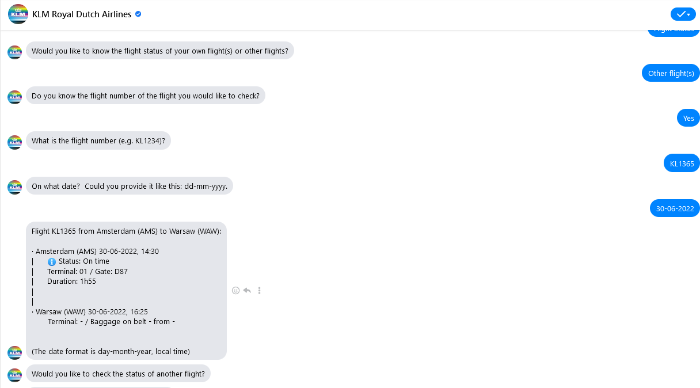Viewport: 700px width, 388px height.
Task: Click KLM avatar beside the date format question
Action: tap(14, 187)
